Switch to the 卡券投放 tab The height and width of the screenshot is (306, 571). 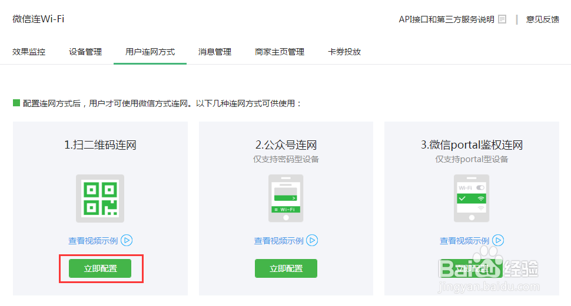point(344,52)
